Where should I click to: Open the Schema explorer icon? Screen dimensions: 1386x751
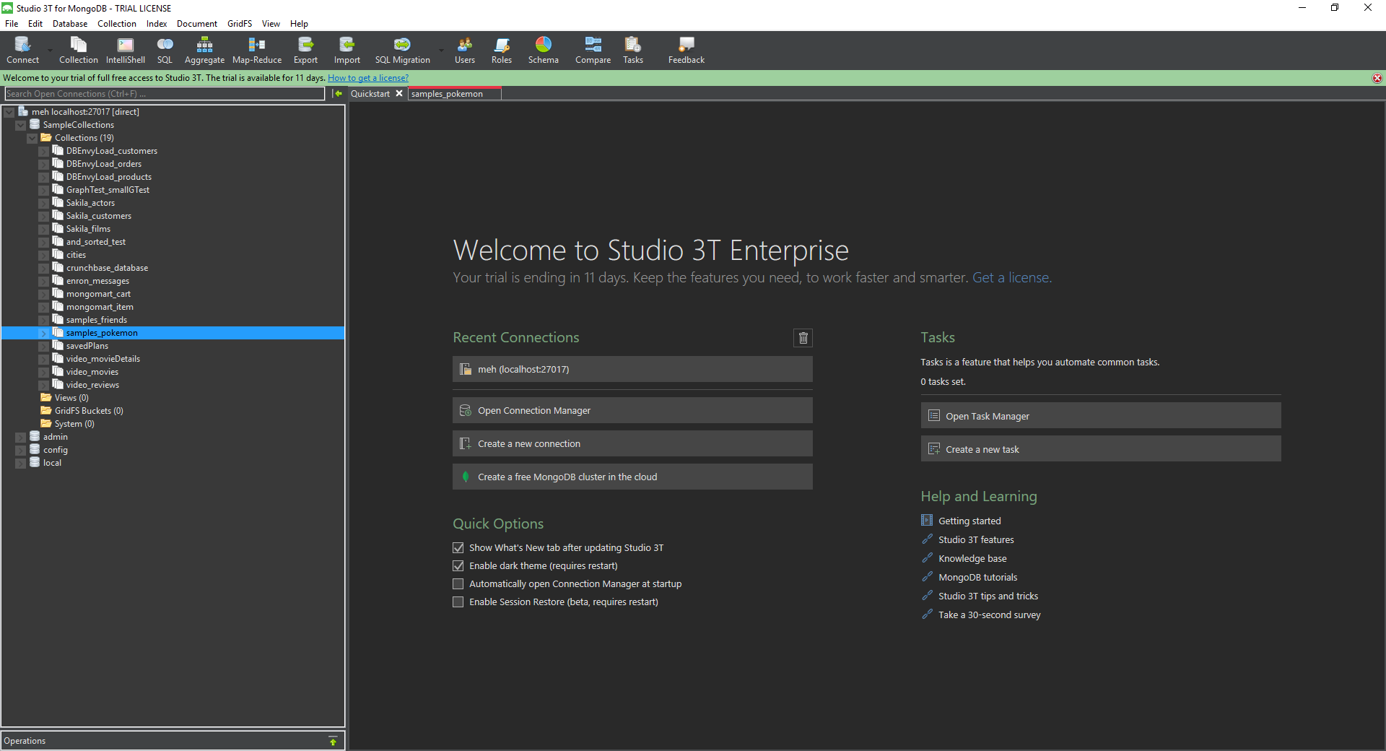click(x=543, y=50)
